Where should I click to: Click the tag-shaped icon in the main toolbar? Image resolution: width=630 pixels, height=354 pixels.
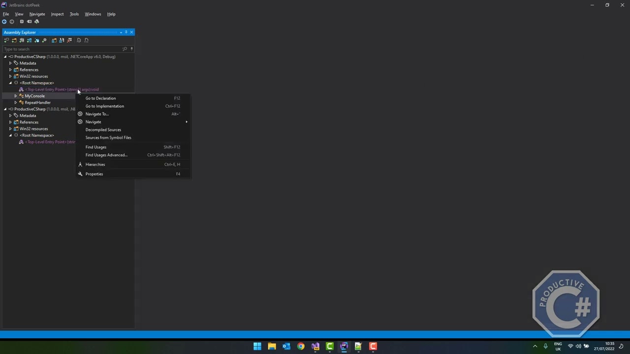[29, 22]
